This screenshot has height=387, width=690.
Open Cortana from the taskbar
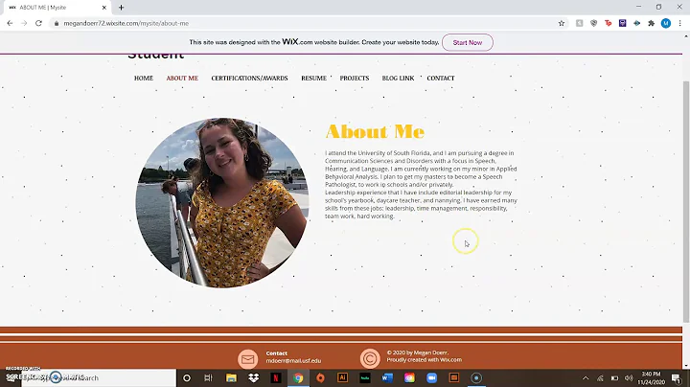[x=187, y=377]
